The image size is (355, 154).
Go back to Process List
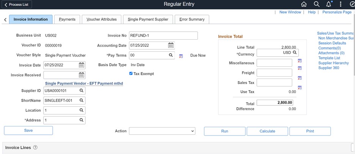[x=16, y=4]
